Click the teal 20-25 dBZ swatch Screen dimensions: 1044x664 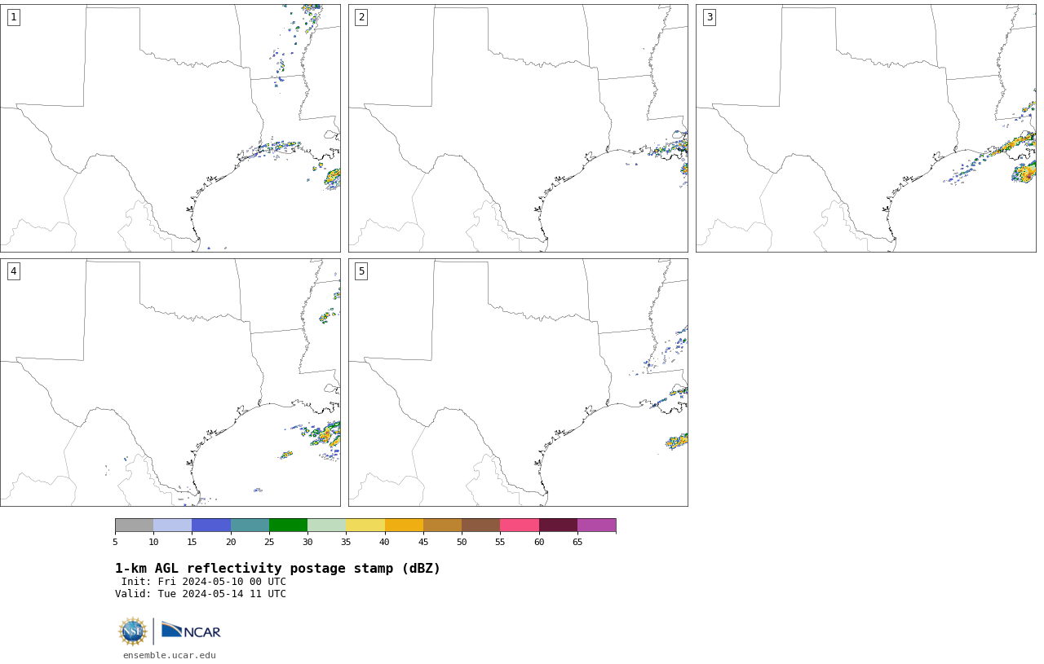[x=250, y=525]
